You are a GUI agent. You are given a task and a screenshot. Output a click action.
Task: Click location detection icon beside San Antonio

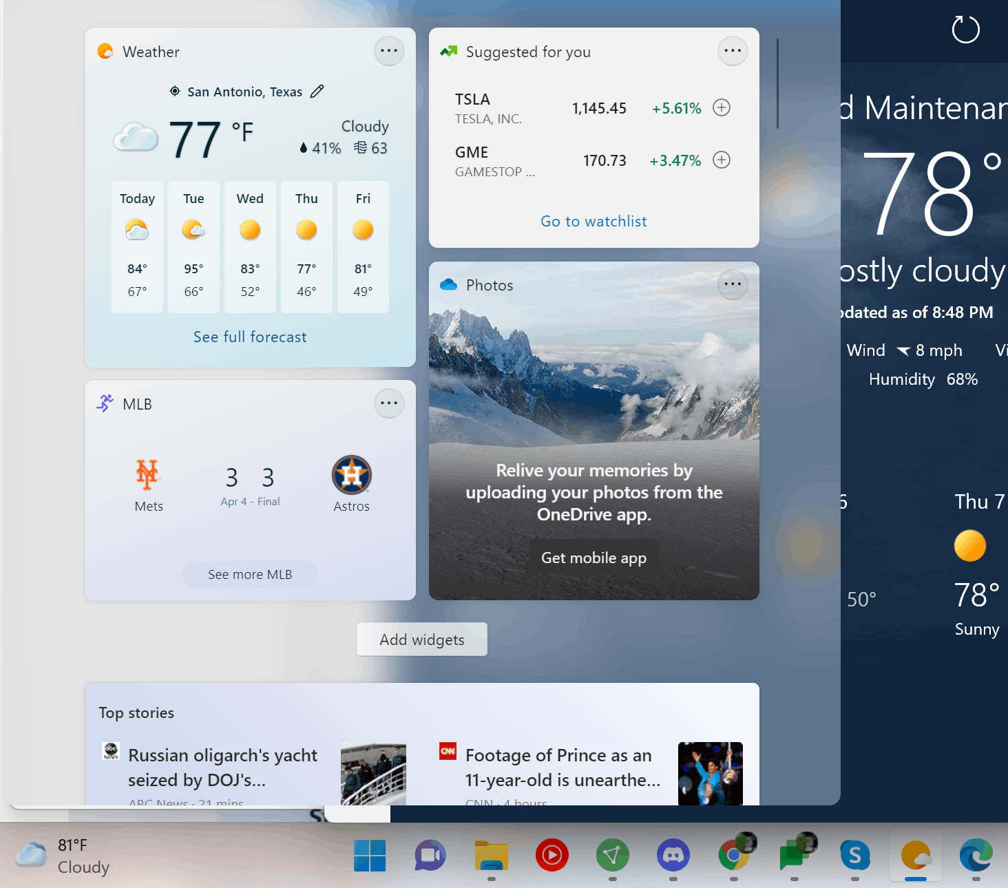point(175,92)
